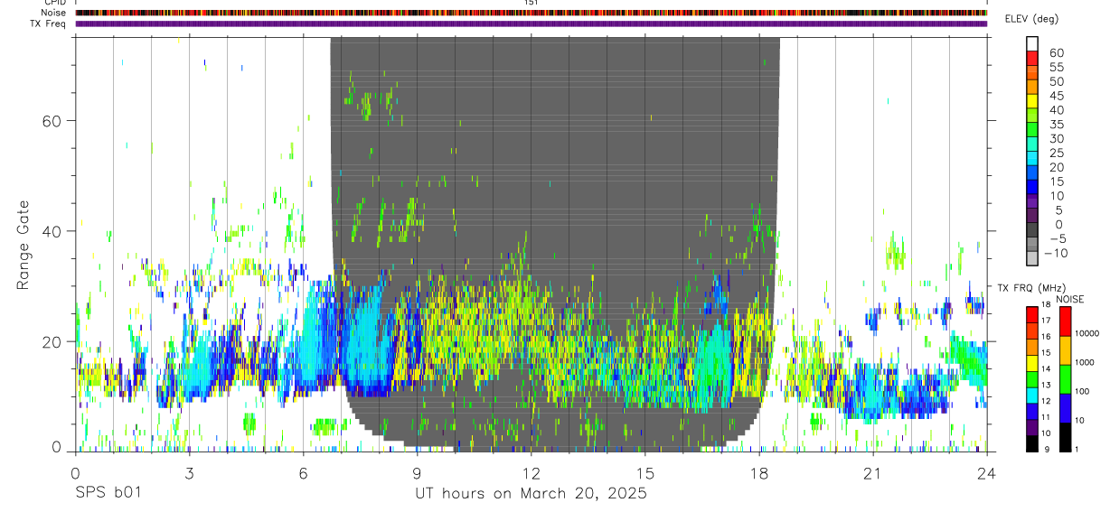This screenshot has height=512, width=1110.
Task: Click the x-axis tick label 6
Action: pyautogui.click(x=303, y=473)
